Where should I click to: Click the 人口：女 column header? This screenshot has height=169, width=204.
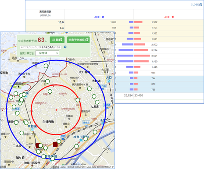(x=169, y=17)
